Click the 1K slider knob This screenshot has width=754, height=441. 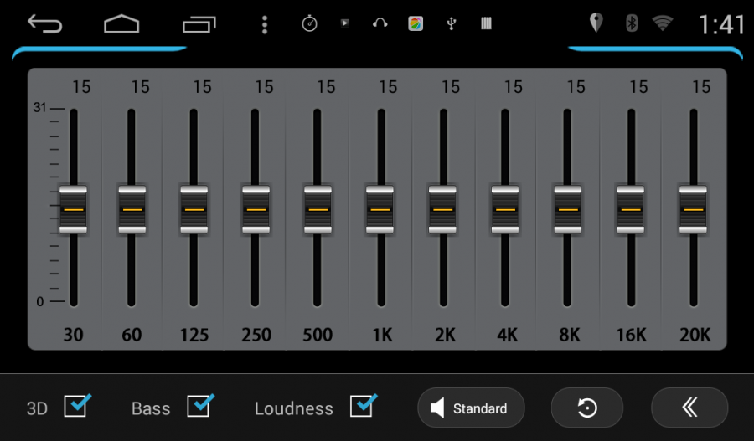tap(380, 209)
